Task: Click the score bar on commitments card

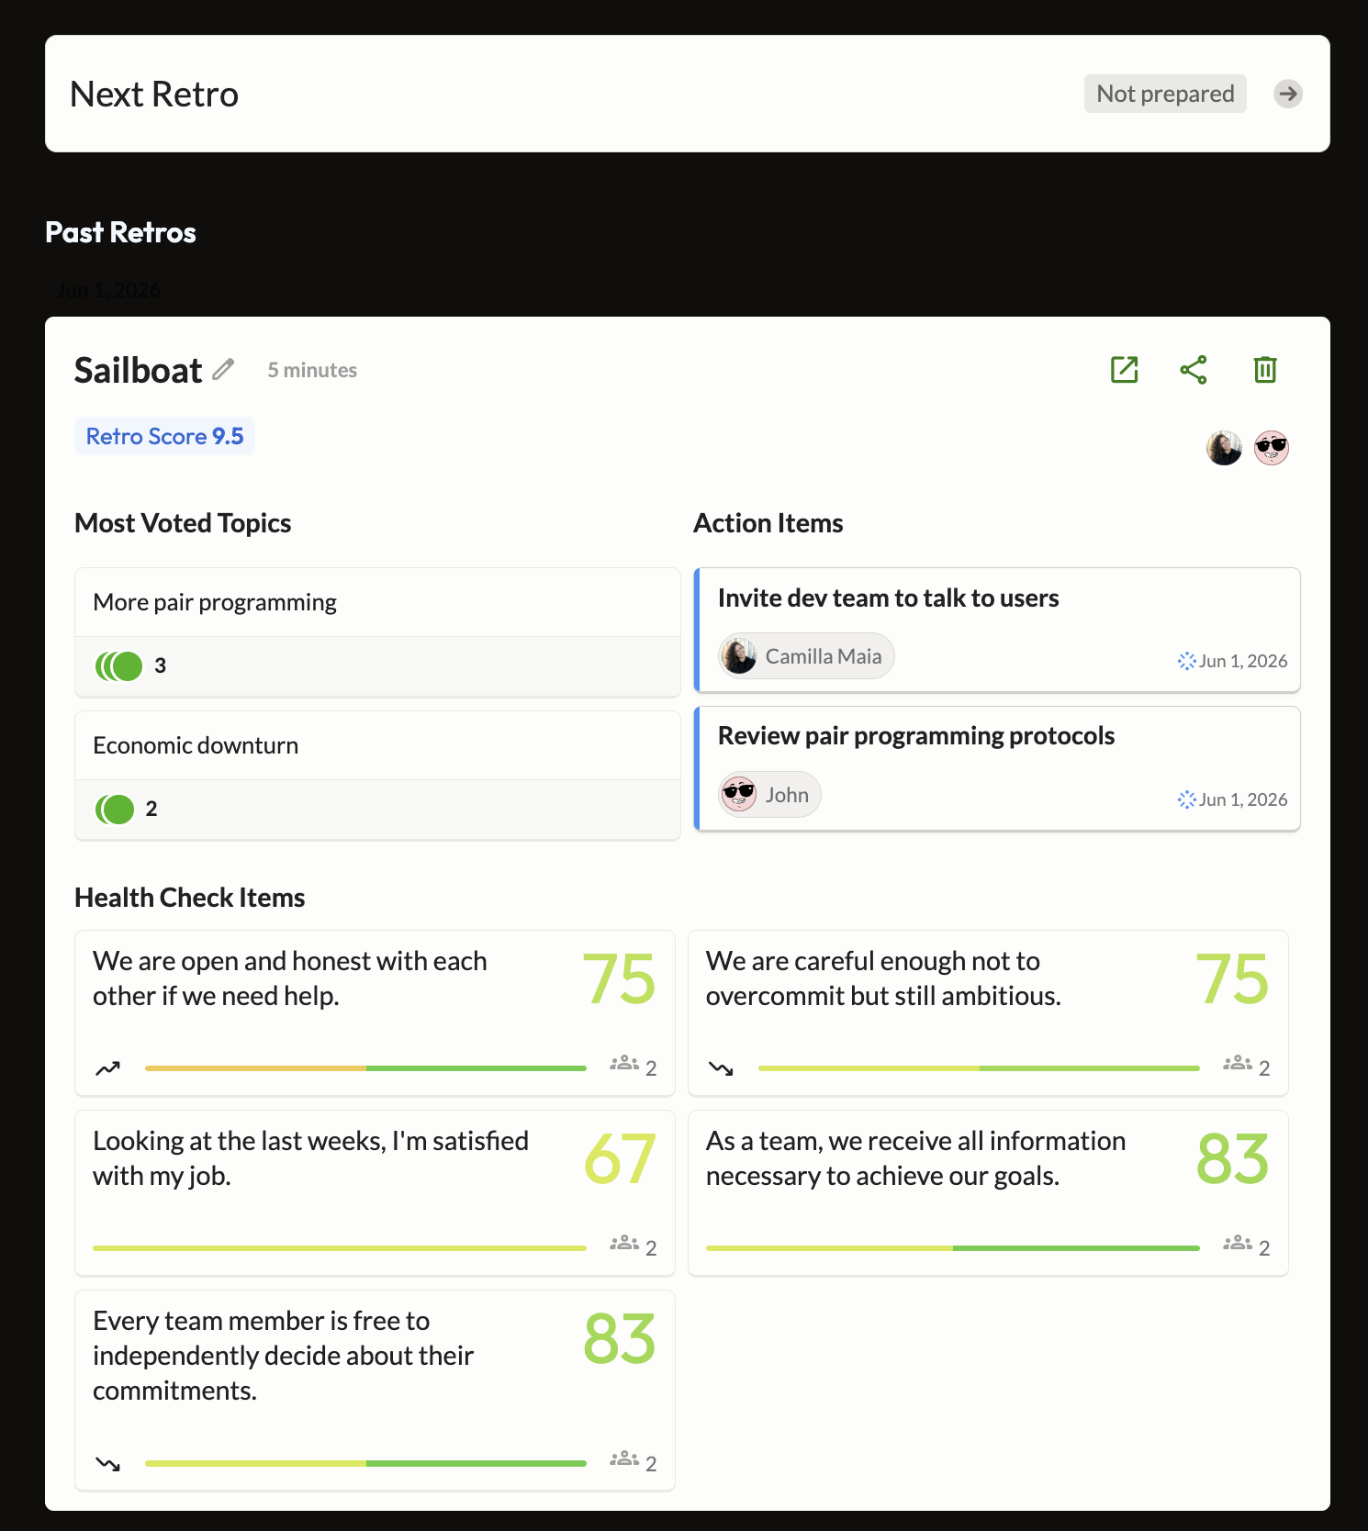Action: [365, 1463]
